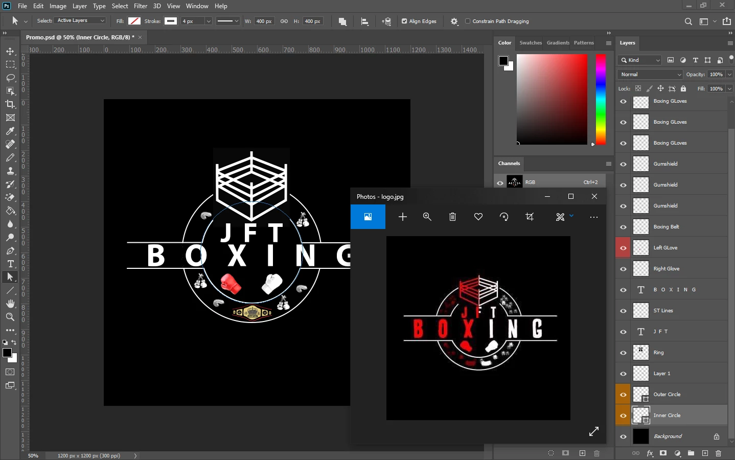This screenshot has height=460, width=735.
Task: Select the Zoom tool in toolbar
Action: point(10,317)
